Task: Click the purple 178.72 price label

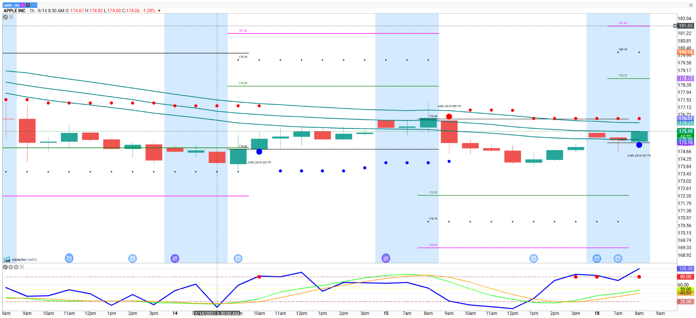Action: 686,78
